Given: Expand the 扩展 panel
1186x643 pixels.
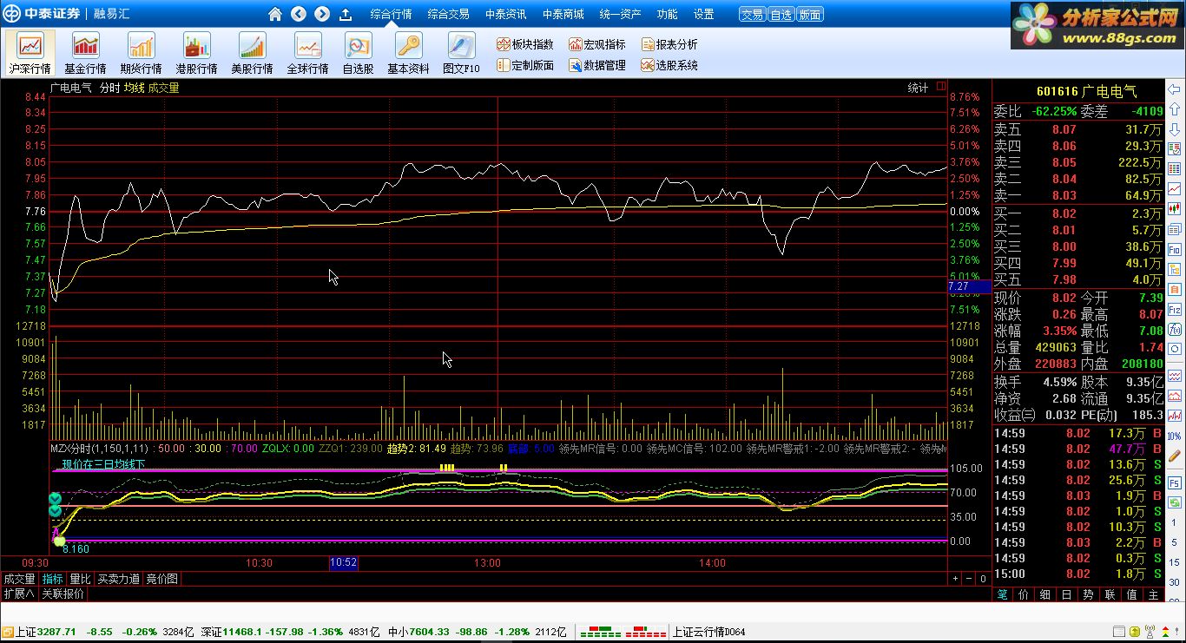Looking at the screenshot, I should 19,594.
